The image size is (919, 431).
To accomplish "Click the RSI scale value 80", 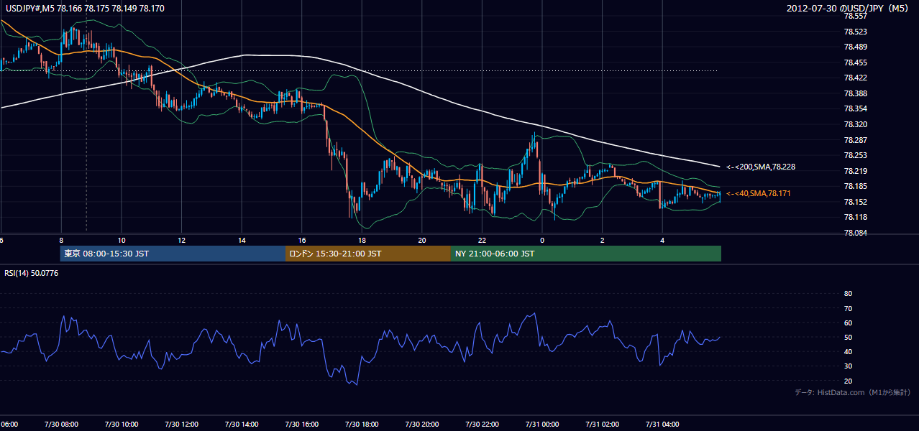I will coord(849,294).
